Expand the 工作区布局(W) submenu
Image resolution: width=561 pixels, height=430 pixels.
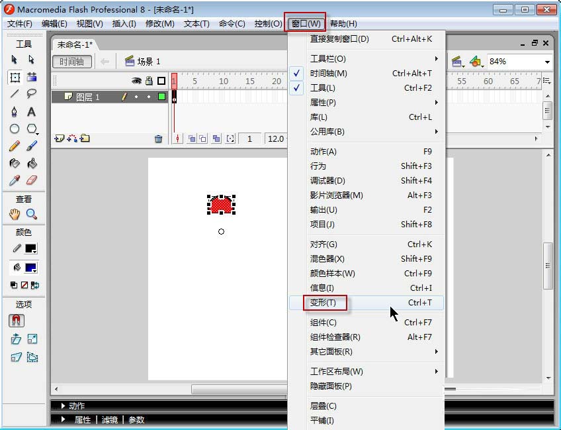(x=367, y=372)
